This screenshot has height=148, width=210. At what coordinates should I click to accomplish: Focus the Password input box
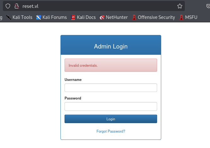point(111,106)
